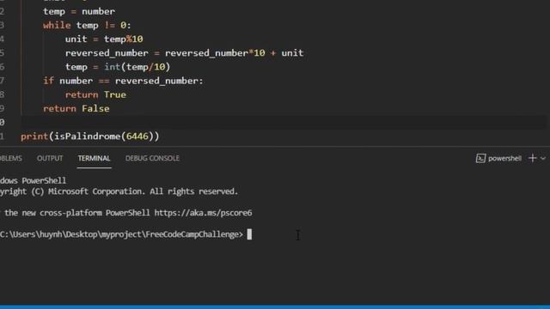Create a new terminal with plus icon
Viewport: 550px width, 309px height.
(x=533, y=158)
